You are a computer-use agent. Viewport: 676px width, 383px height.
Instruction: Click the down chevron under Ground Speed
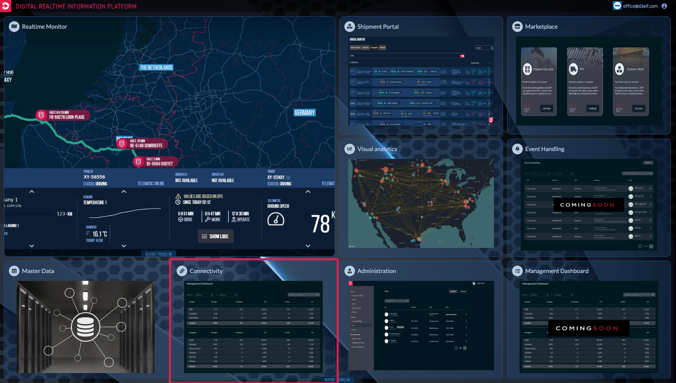tap(308, 246)
